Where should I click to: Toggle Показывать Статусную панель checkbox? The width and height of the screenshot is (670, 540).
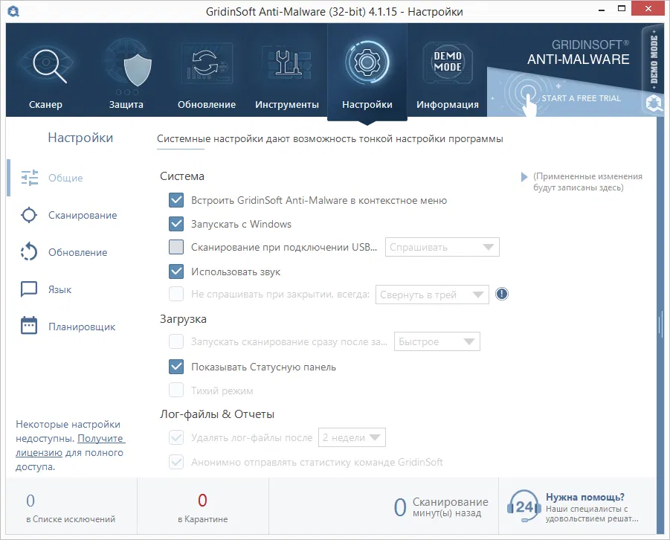pyautogui.click(x=176, y=367)
